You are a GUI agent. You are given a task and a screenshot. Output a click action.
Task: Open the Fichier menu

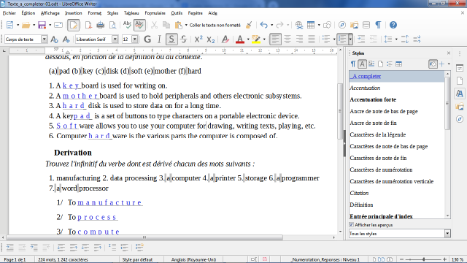point(9,13)
